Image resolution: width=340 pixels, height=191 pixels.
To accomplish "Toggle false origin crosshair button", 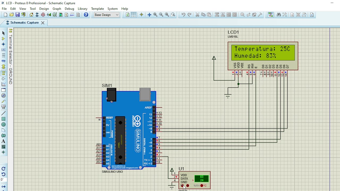I will [x=141, y=15].
